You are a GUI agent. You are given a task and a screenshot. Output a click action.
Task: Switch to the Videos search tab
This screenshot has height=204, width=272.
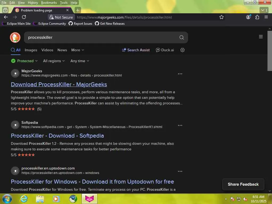click(x=47, y=50)
